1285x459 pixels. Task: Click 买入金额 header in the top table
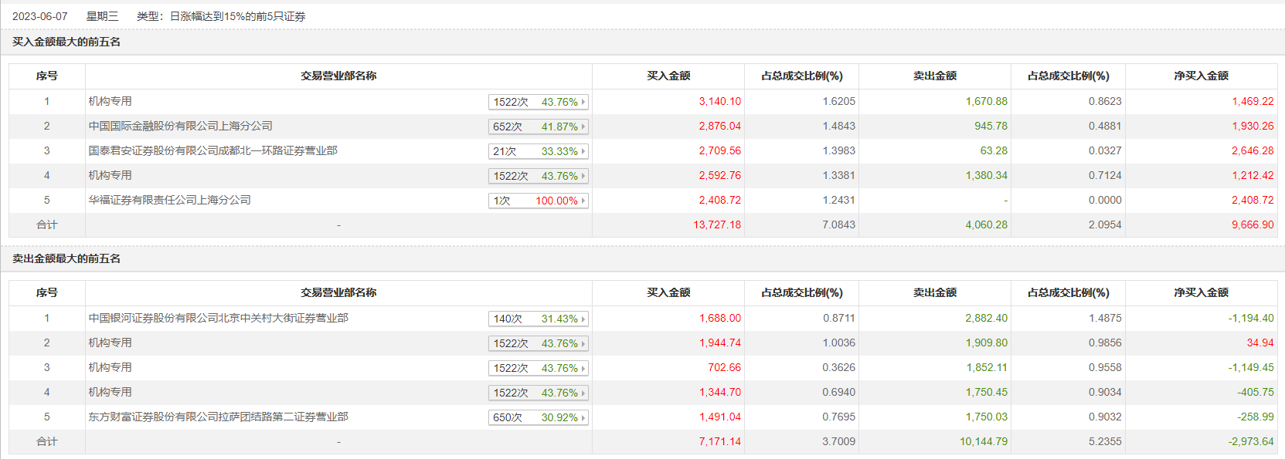tap(668, 76)
